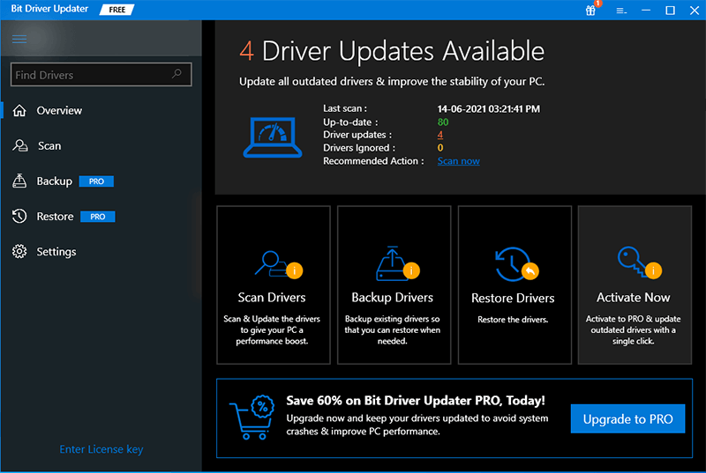Open Backup section in sidebar

pos(54,181)
